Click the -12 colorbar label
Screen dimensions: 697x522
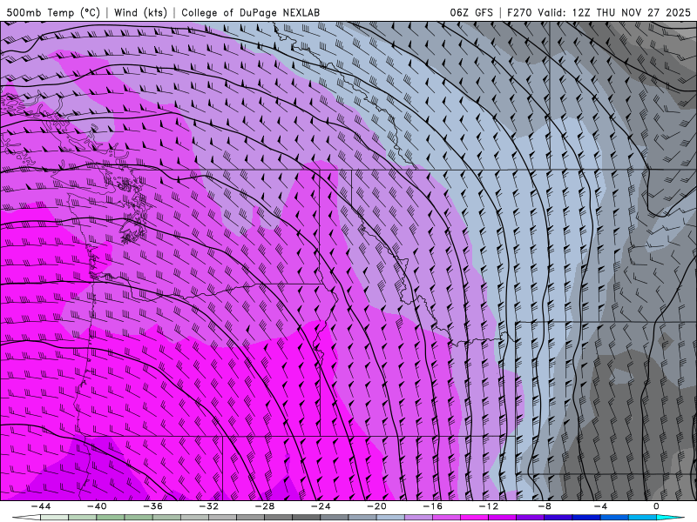[x=489, y=506]
